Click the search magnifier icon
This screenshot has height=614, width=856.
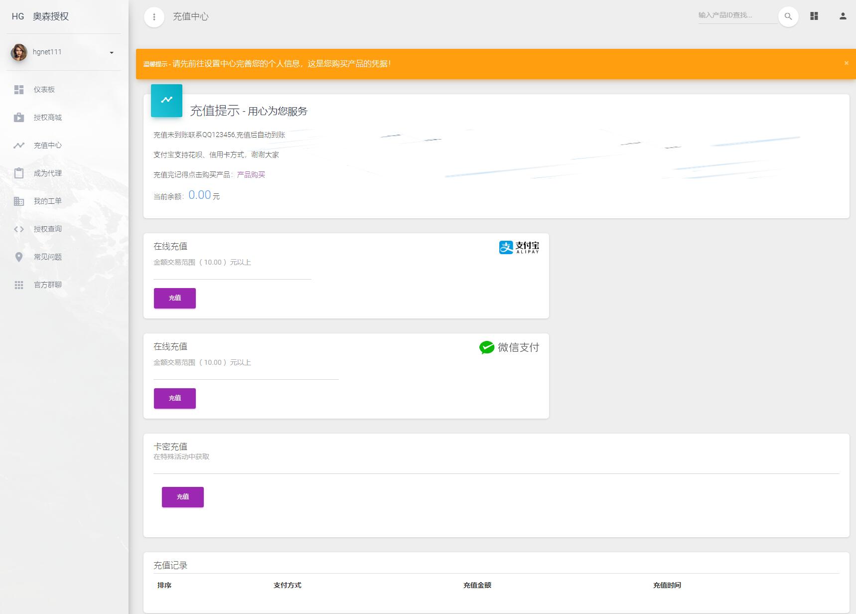point(788,16)
